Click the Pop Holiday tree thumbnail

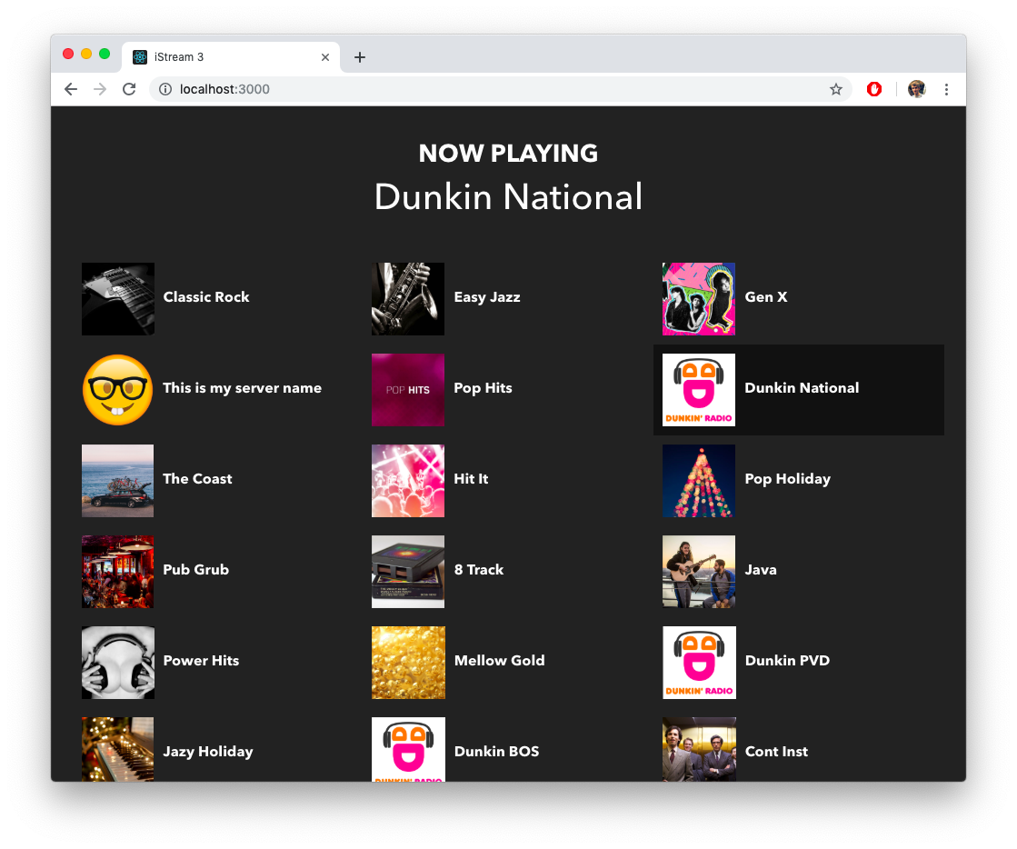(699, 481)
